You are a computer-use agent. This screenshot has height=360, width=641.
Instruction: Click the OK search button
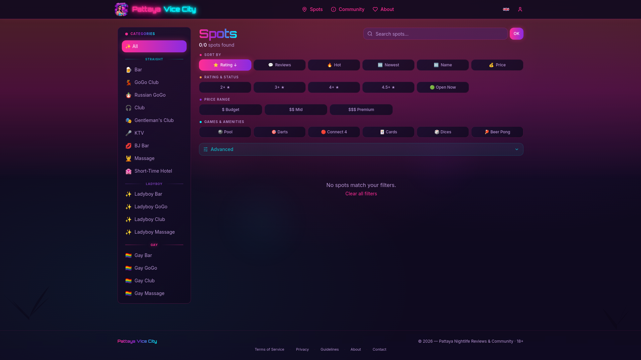pos(516,34)
